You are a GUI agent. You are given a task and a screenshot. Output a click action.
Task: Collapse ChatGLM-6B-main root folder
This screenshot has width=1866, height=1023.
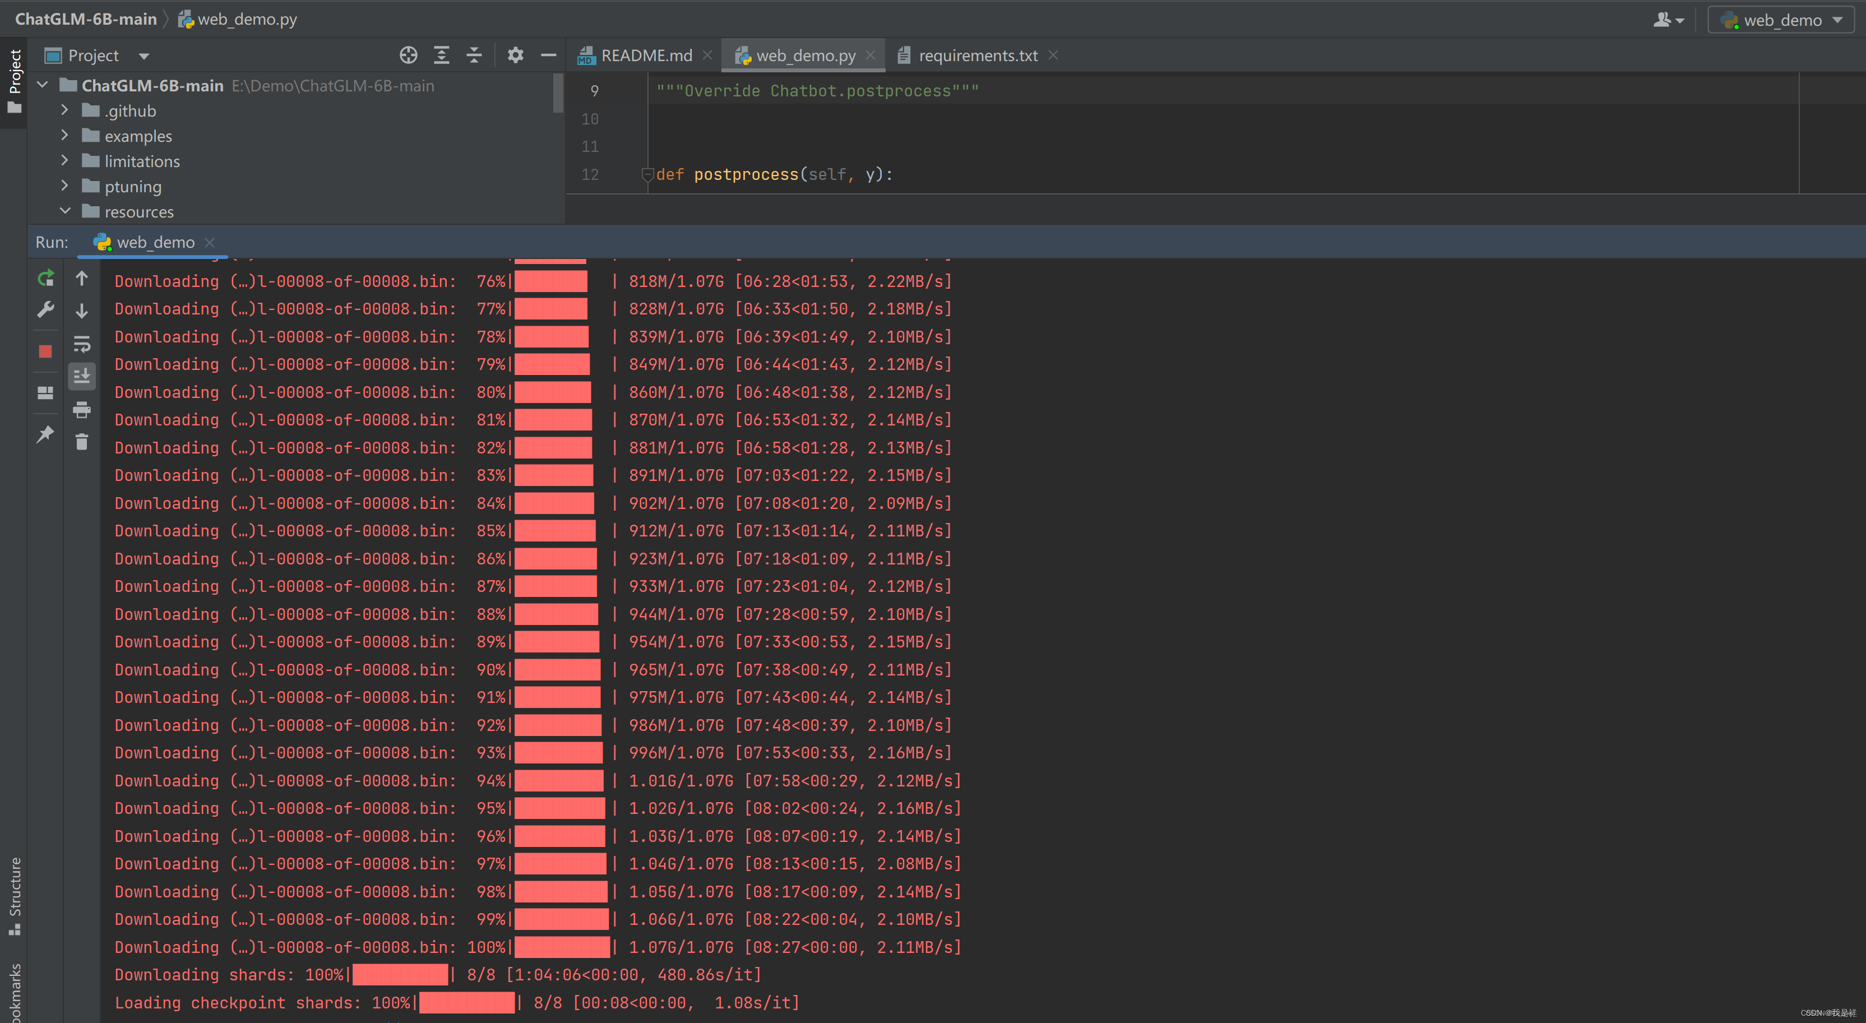[43, 86]
